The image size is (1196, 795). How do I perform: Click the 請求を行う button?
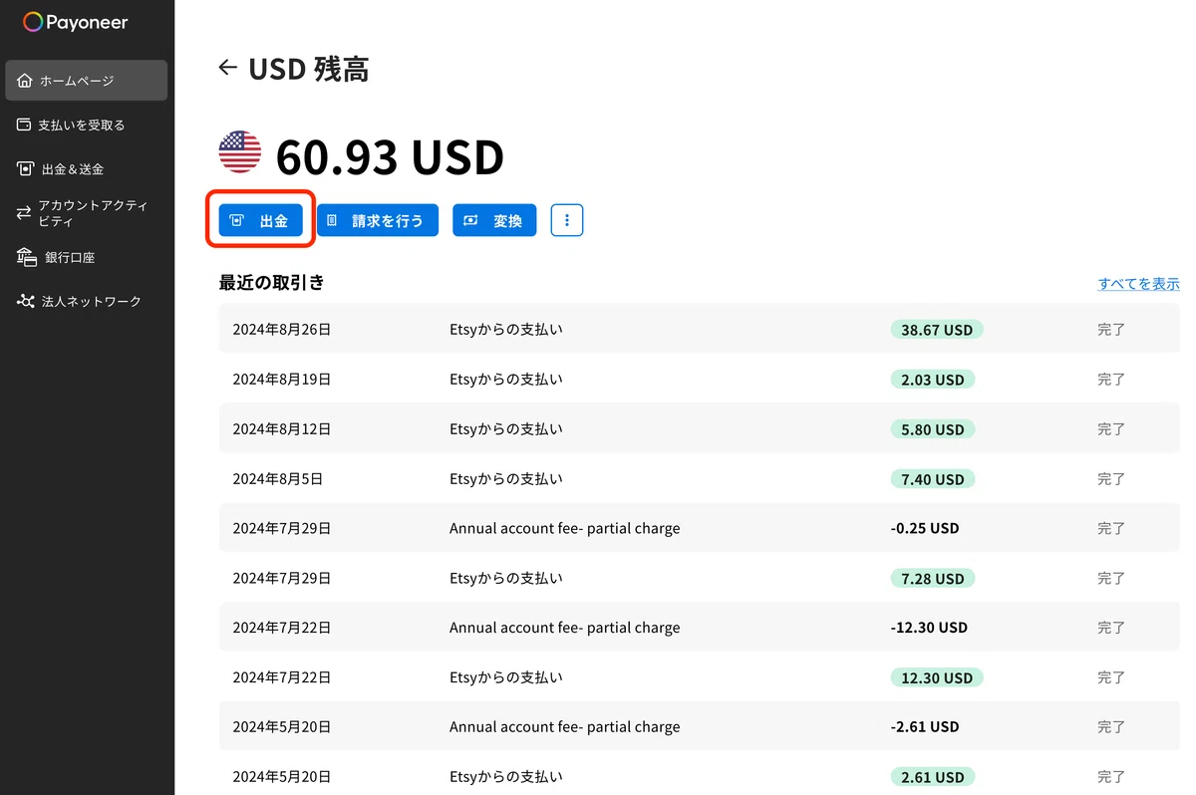[x=378, y=220]
